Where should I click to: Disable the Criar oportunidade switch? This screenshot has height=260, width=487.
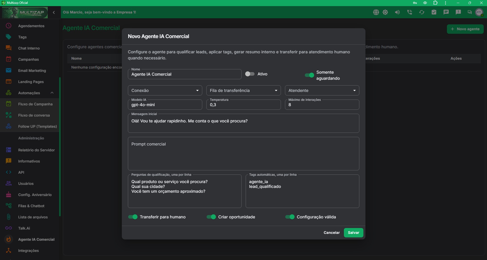211,217
